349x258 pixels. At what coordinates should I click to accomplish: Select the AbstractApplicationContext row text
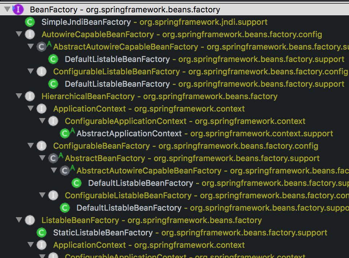tap(129, 133)
